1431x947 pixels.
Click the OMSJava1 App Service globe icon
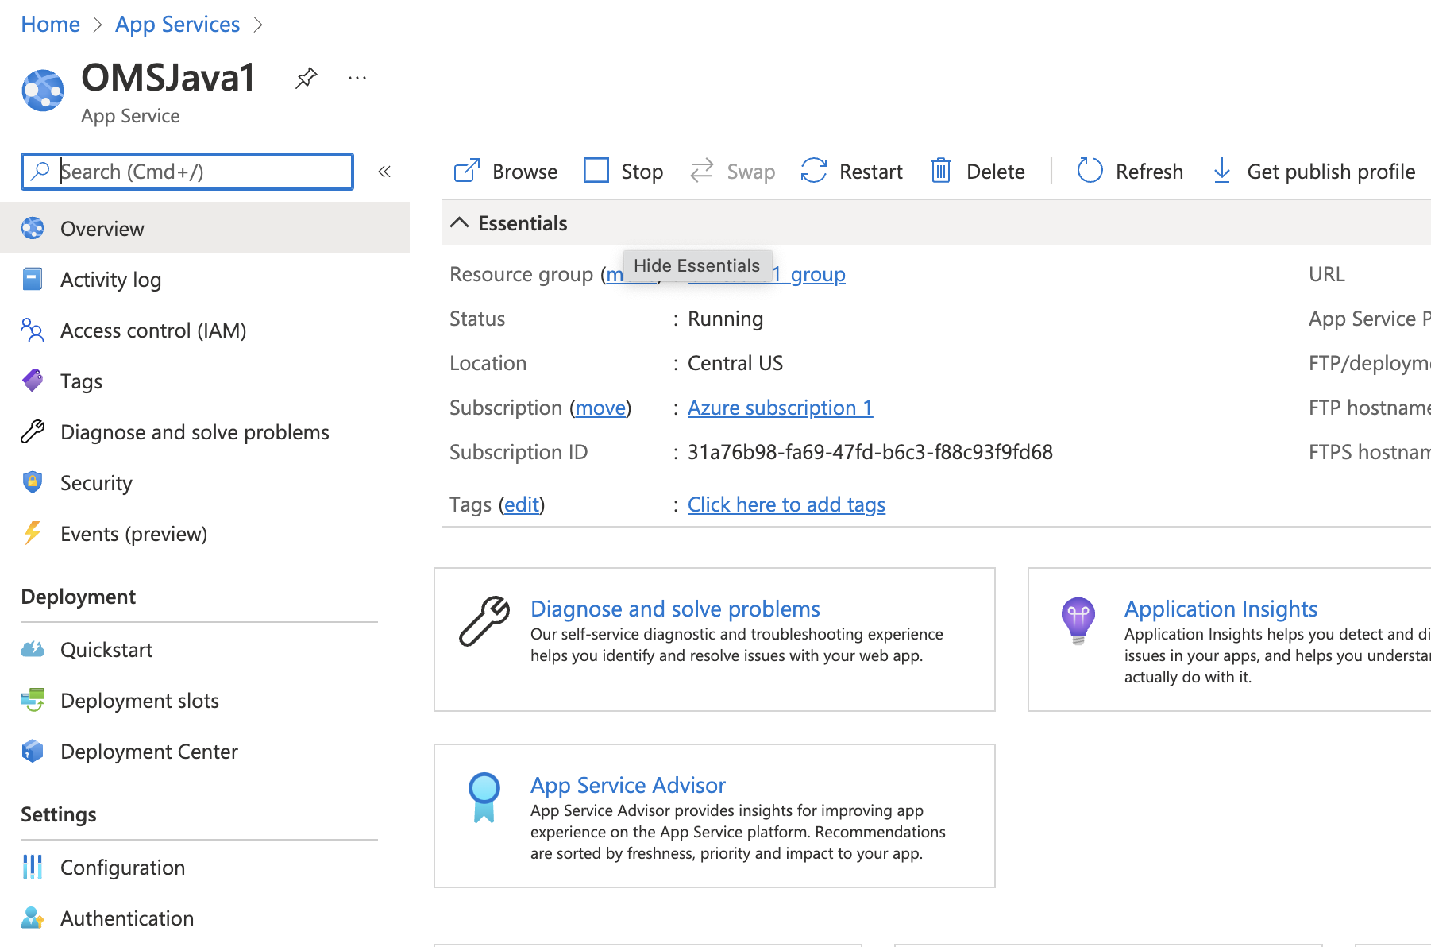point(43,91)
